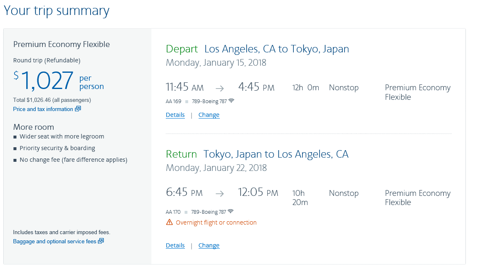View Details for the departing flight
Screen dimensions: 487x267
pyautogui.click(x=175, y=115)
